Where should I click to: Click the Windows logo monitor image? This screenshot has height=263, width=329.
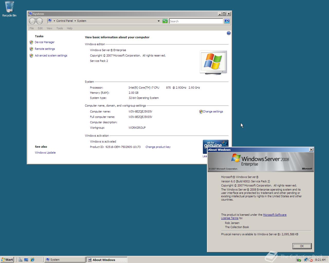(x=213, y=62)
